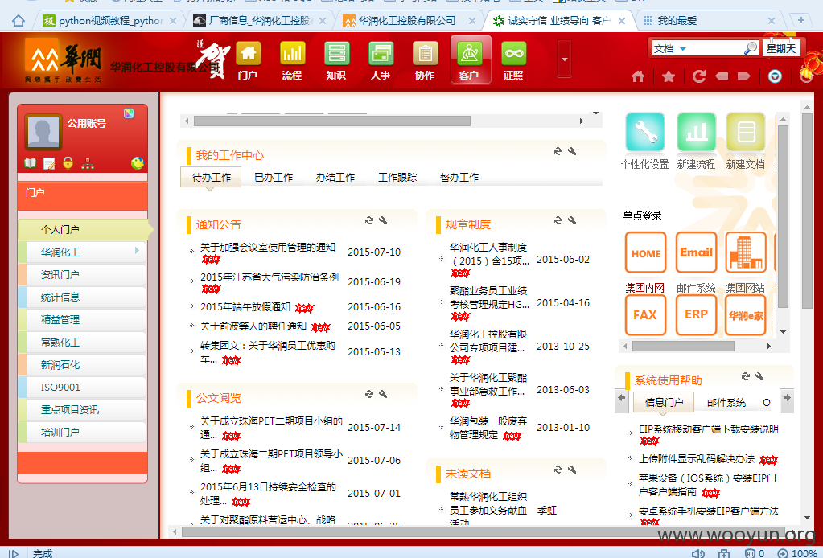Image resolution: width=823 pixels, height=558 pixels.
Task: Open notice 2015年江苏省大气污染防治条例
Action: tap(270, 277)
